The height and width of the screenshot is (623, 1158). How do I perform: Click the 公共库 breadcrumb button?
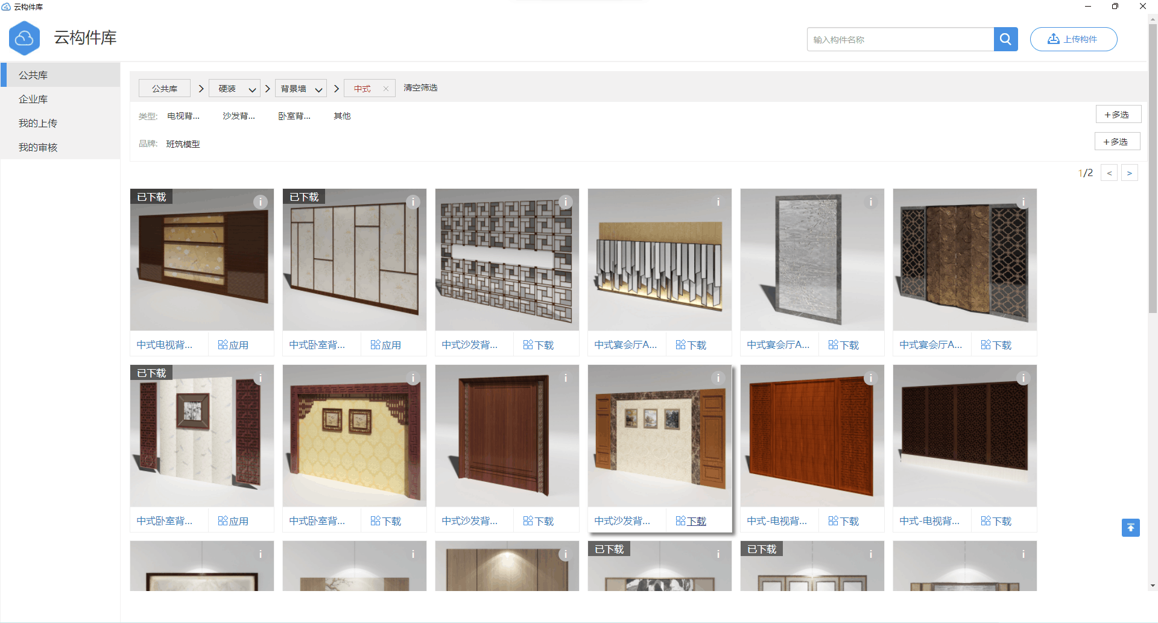[165, 89]
